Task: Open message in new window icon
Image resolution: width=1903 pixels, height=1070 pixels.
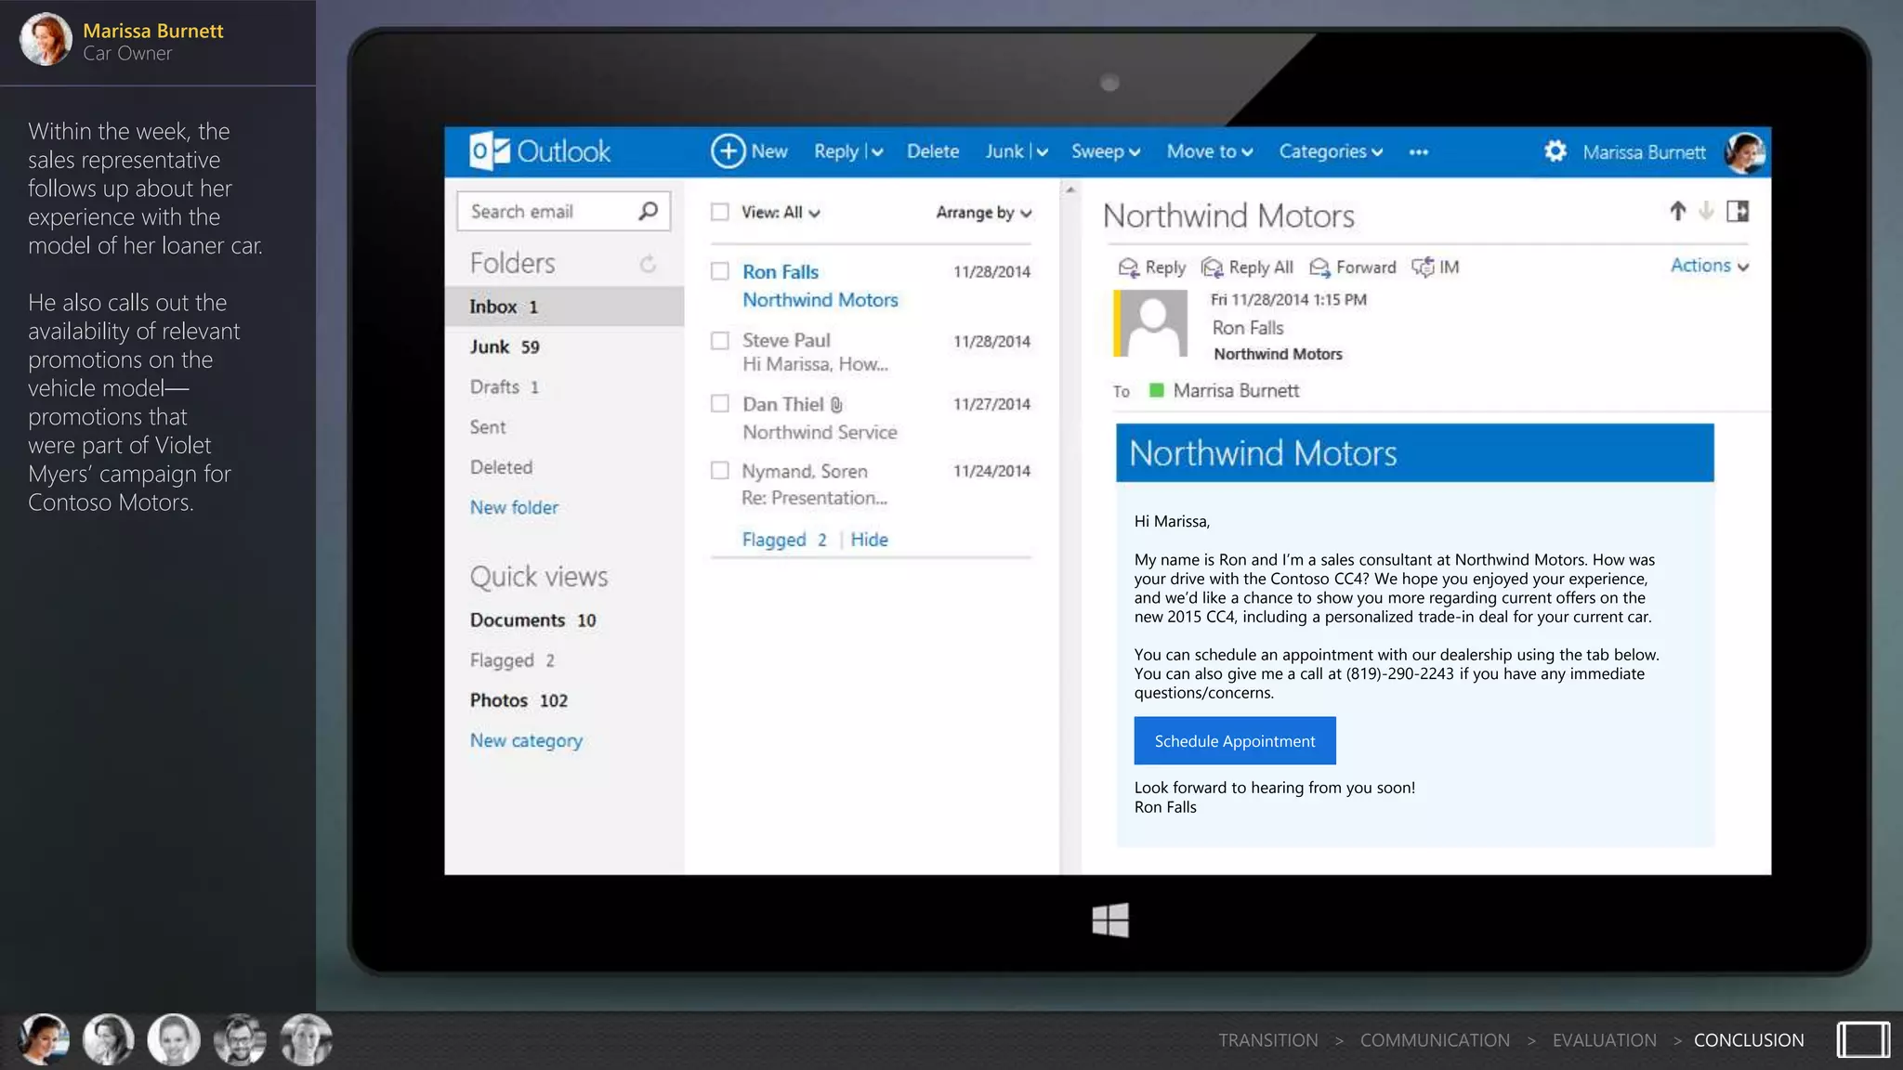Action: pyautogui.click(x=1737, y=212)
